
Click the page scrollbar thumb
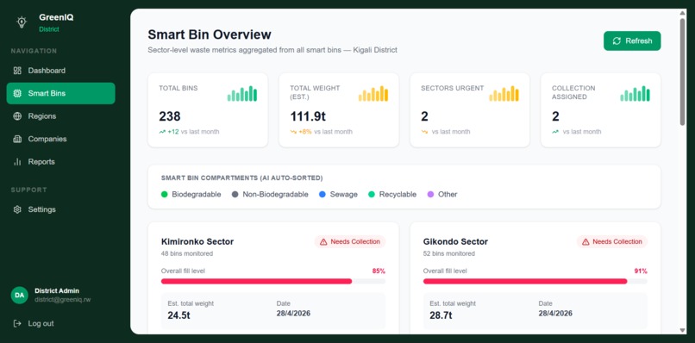coord(683,72)
